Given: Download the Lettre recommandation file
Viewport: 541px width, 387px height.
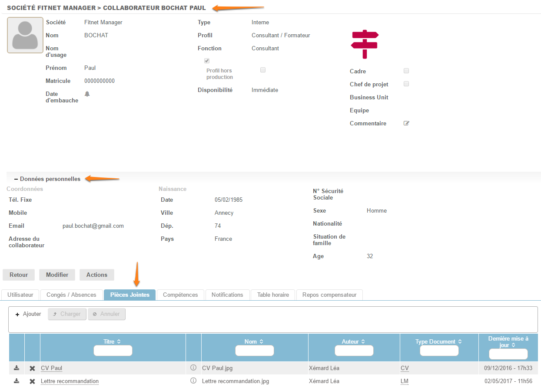Looking at the screenshot, I should pyautogui.click(x=17, y=381).
